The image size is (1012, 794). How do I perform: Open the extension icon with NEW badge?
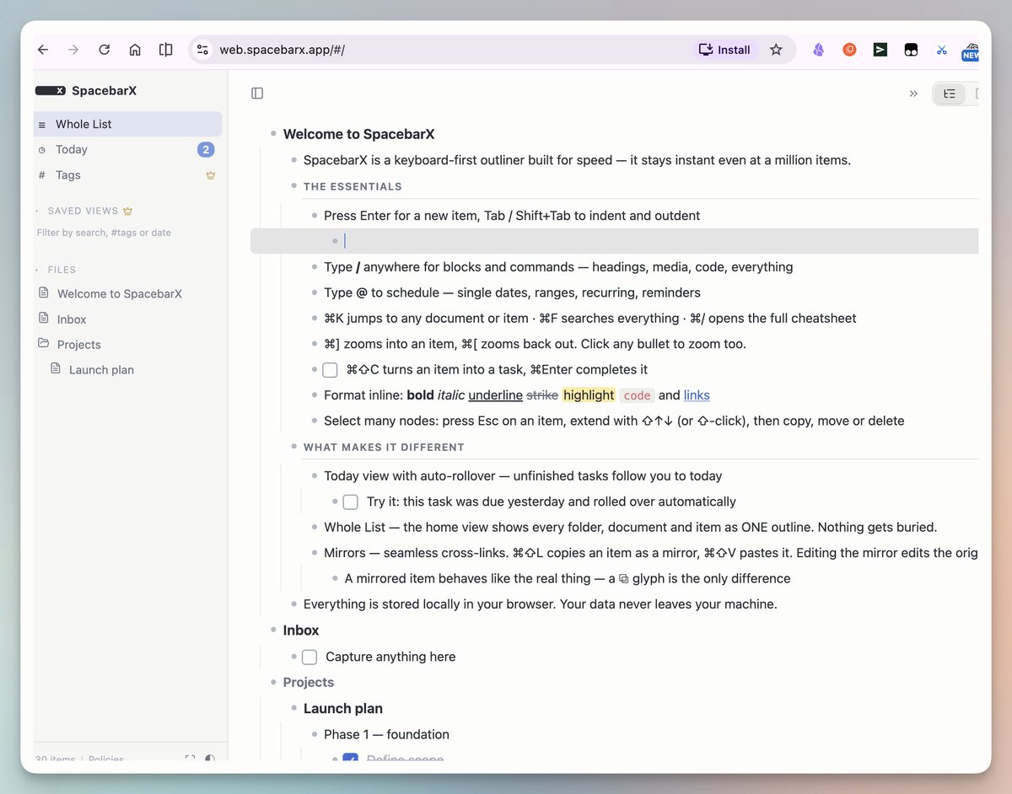pos(971,51)
